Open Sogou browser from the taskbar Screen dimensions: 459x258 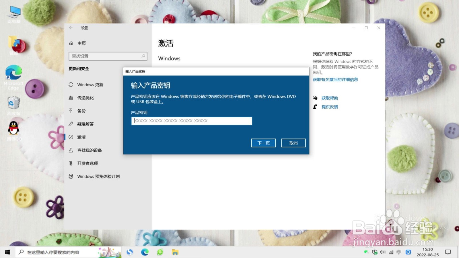[130, 252]
